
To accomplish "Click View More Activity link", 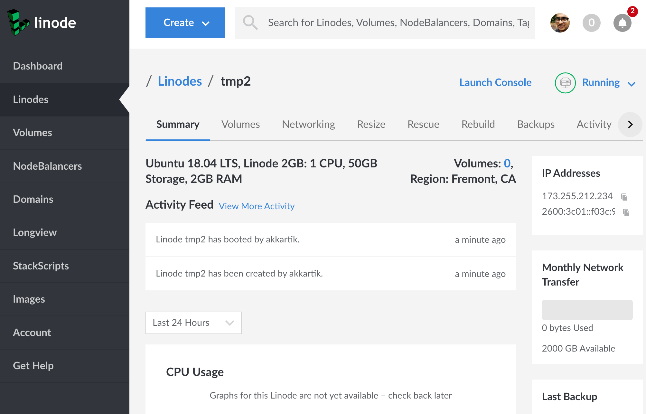I will (257, 206).
